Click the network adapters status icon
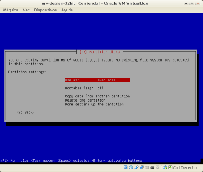203x172 pixels. 142,167
